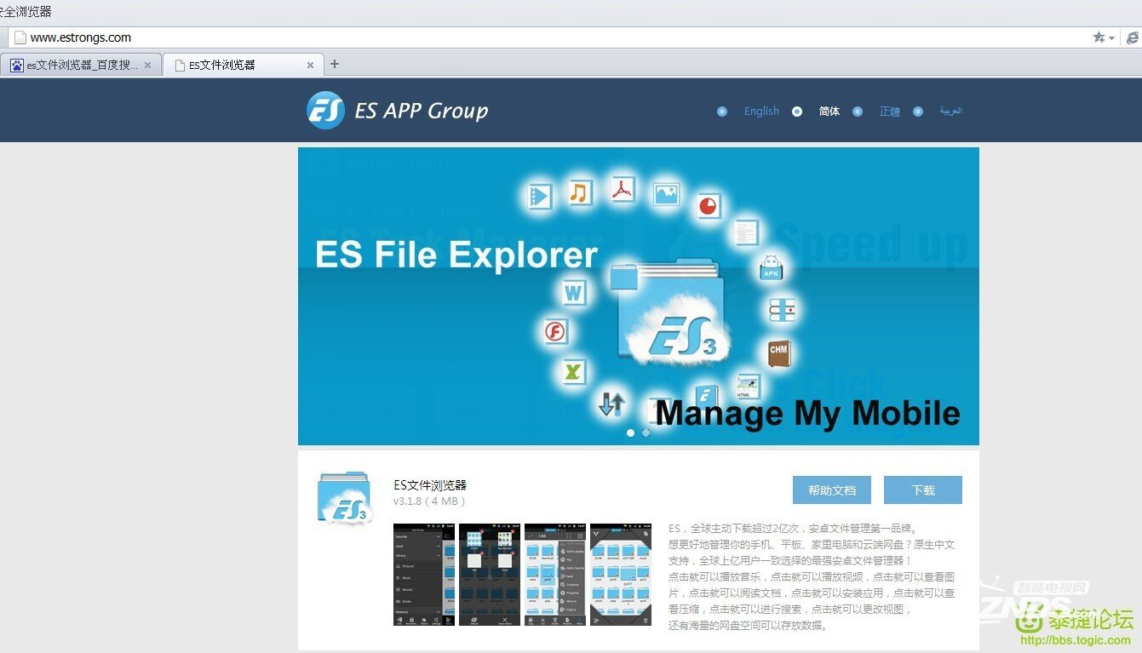The height and width of the screenshot is (653, 1142).
Task: Click the PDF icon in the banner
Action: (x=623, y=189)
